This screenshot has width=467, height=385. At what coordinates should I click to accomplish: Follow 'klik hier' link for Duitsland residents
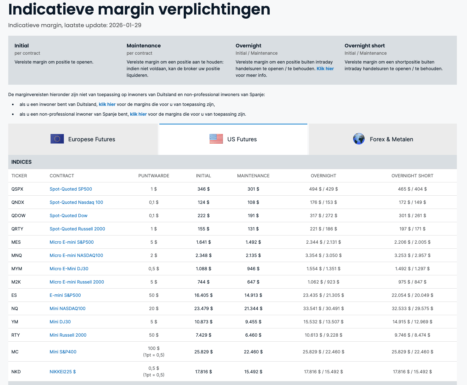coord(107,104)
